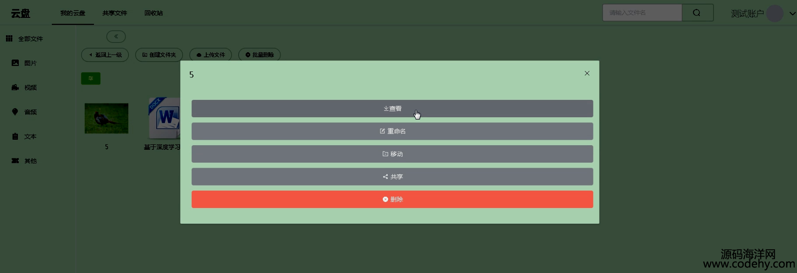Click the search magnifier icon

tap(697, 13)
